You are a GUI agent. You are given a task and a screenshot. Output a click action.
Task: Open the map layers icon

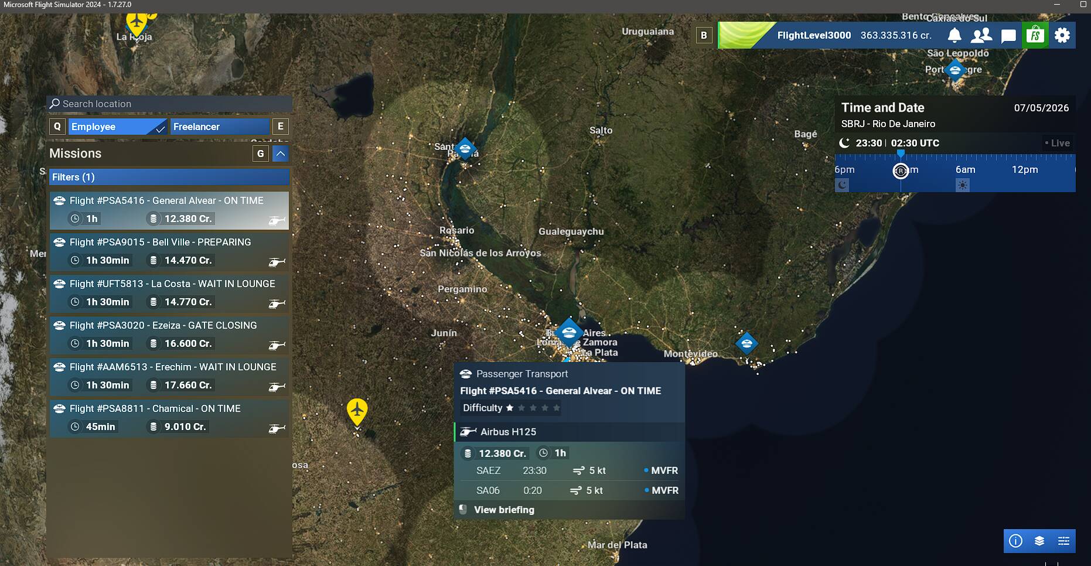point(1039,541)
